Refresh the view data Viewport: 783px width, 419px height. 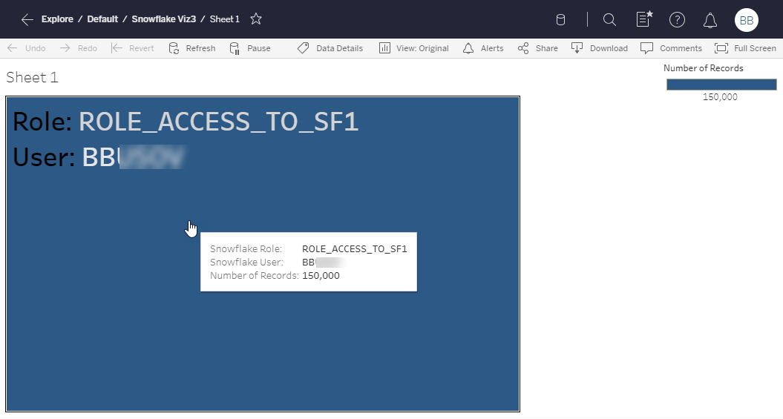point(192,48)
